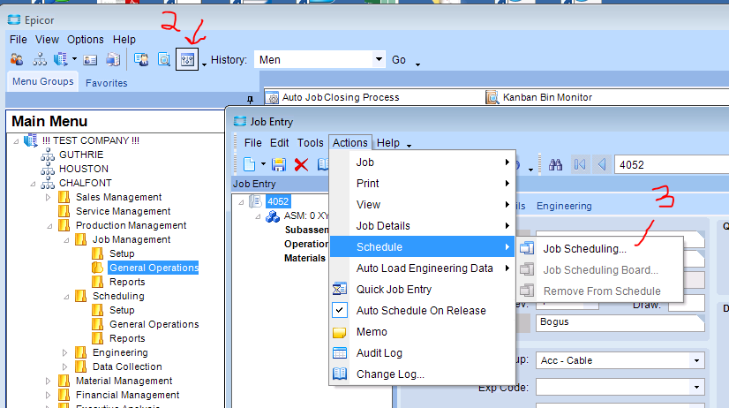The height and width of the screenshot is (408, 729).
Task: Open the Help menu in Epicor window
Action: pos(124,40)
